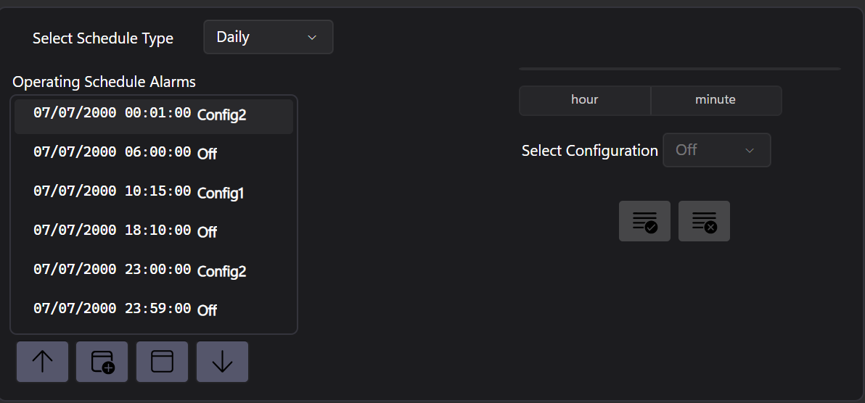865x403 pixels.
Task: Click the Operating Schedule Alarms heading
Action: [x=104, y=82]
